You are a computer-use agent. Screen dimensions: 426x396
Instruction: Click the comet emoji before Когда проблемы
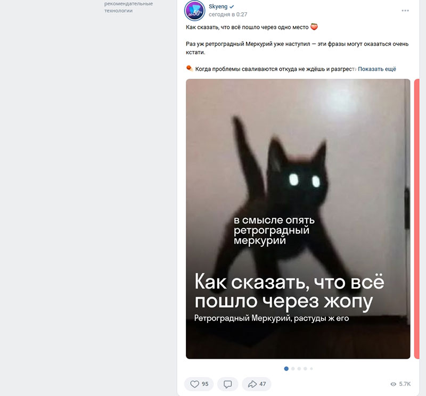tap(190, 68)
